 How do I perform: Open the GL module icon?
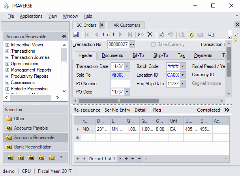point(52,158)
